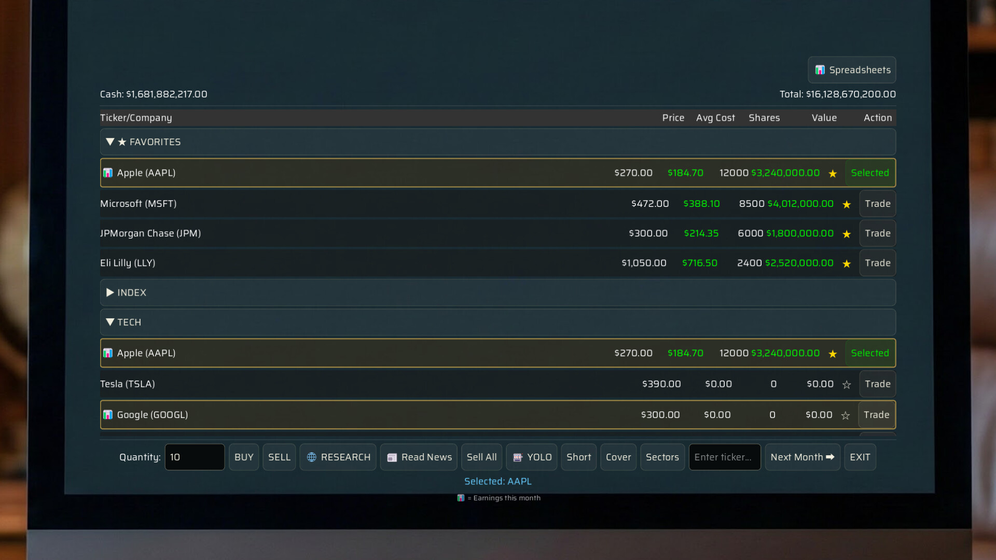The image size is (996, 560).
Task: Click the Cover button
Action: pyautogui.click(x=618, y=457)
